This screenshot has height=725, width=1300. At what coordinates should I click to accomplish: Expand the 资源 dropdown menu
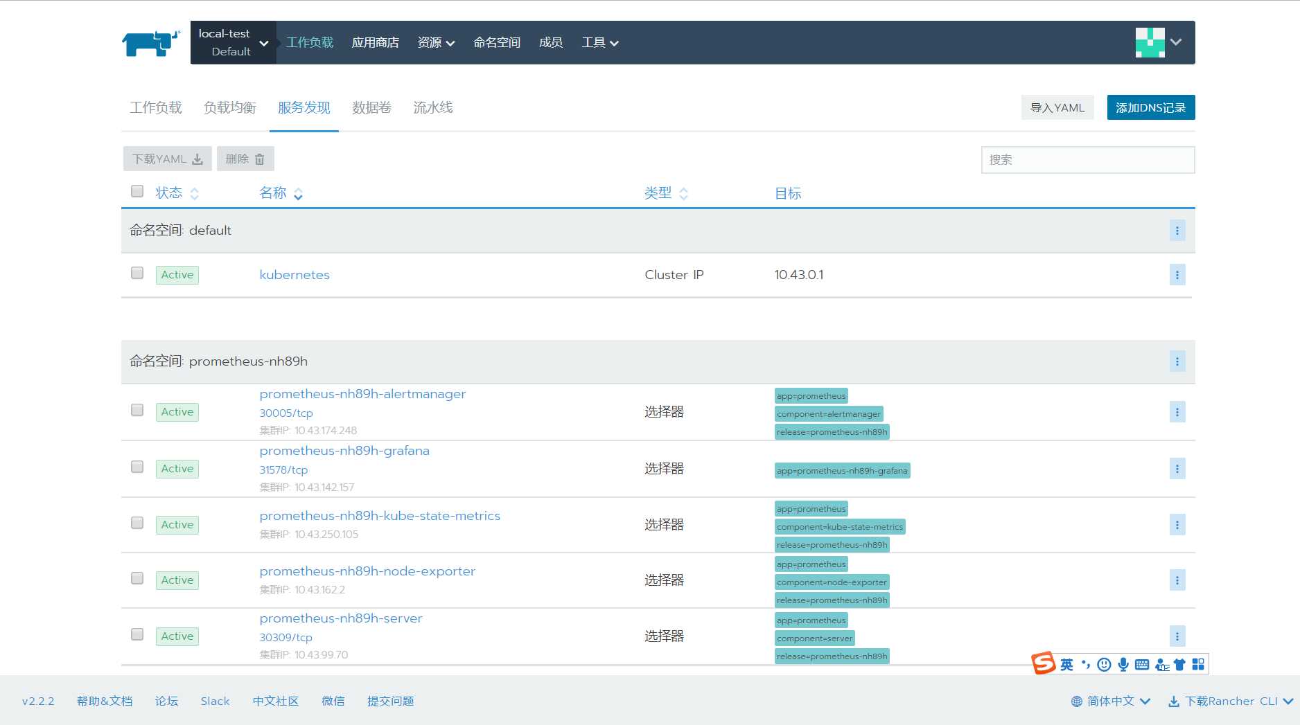[436, 42]
